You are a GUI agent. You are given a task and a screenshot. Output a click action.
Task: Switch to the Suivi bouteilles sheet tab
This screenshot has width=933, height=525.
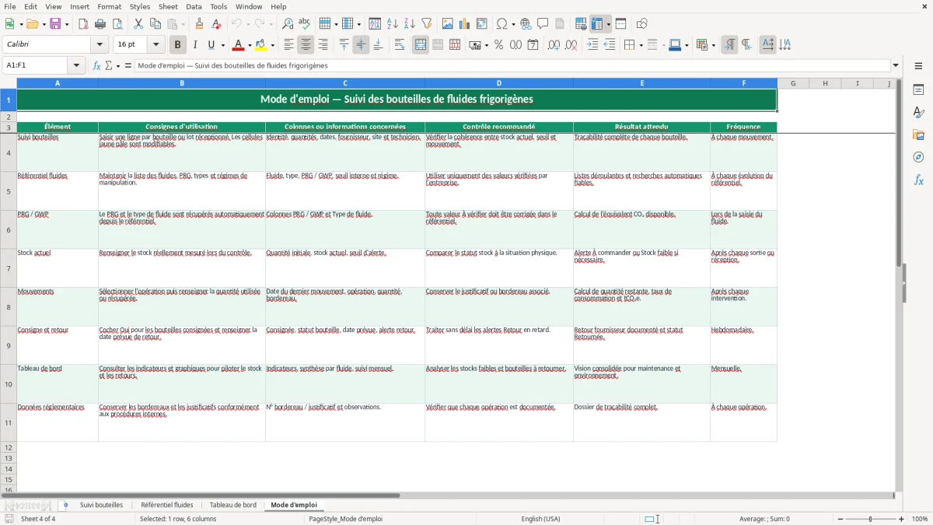(101, 506)
